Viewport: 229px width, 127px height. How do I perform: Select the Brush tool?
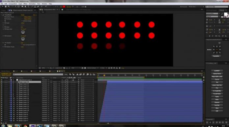(32, 7)
